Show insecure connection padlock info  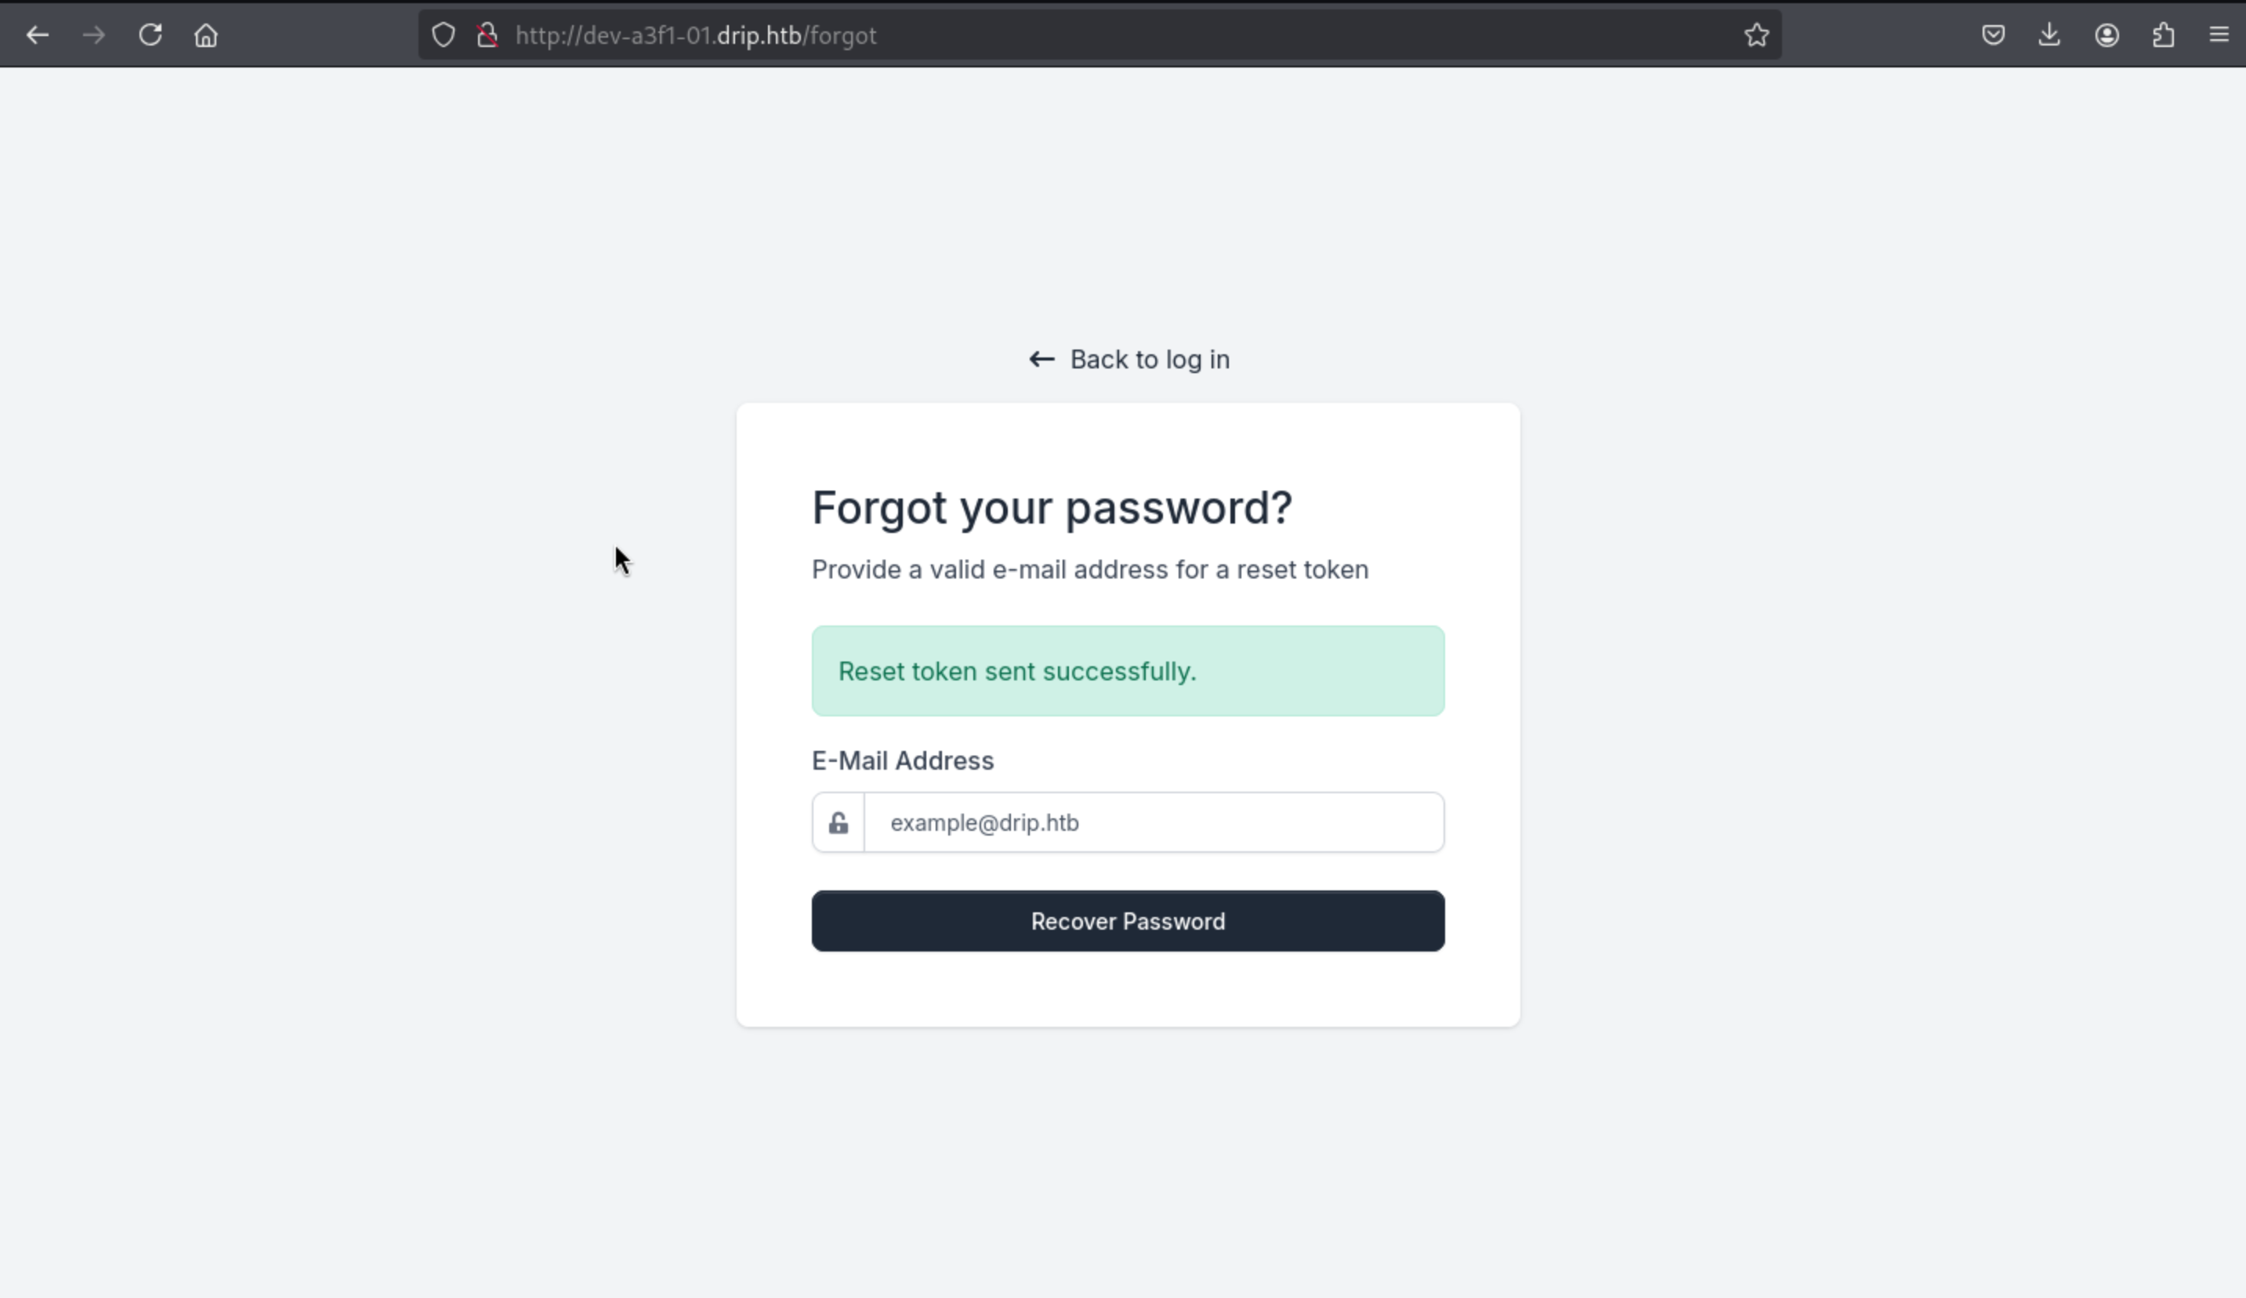click(487, 35)
